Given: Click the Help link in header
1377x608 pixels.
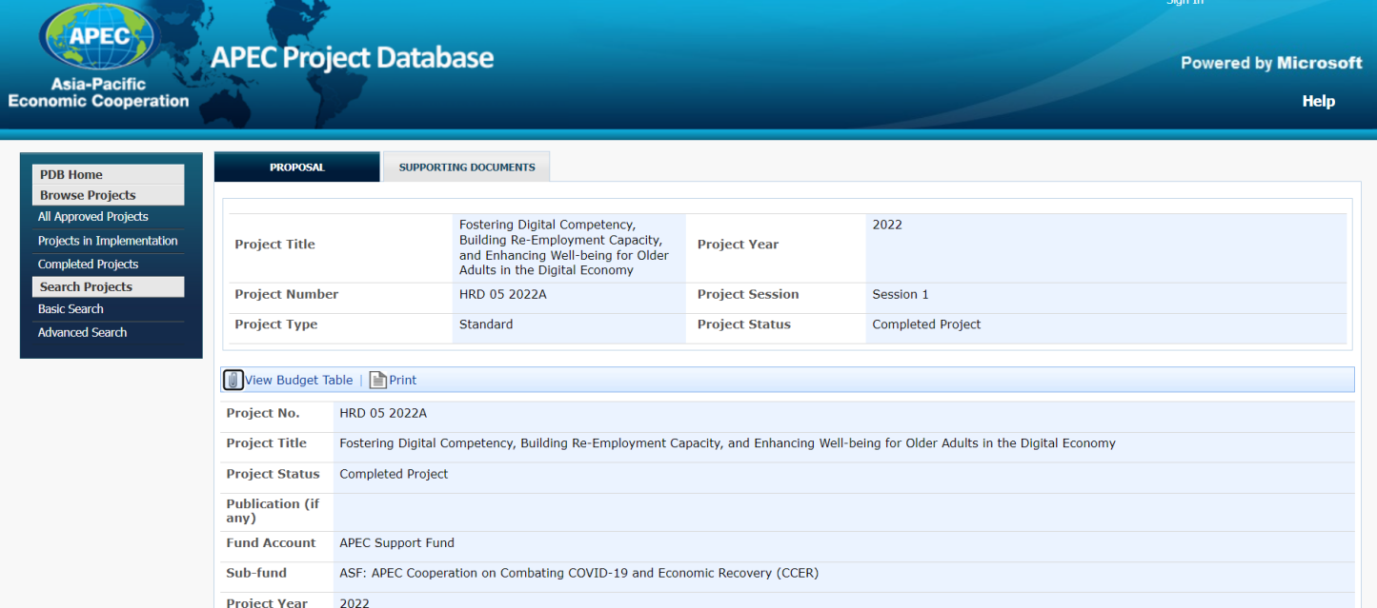Looking at the screenshot, I should click(1318, 102).
